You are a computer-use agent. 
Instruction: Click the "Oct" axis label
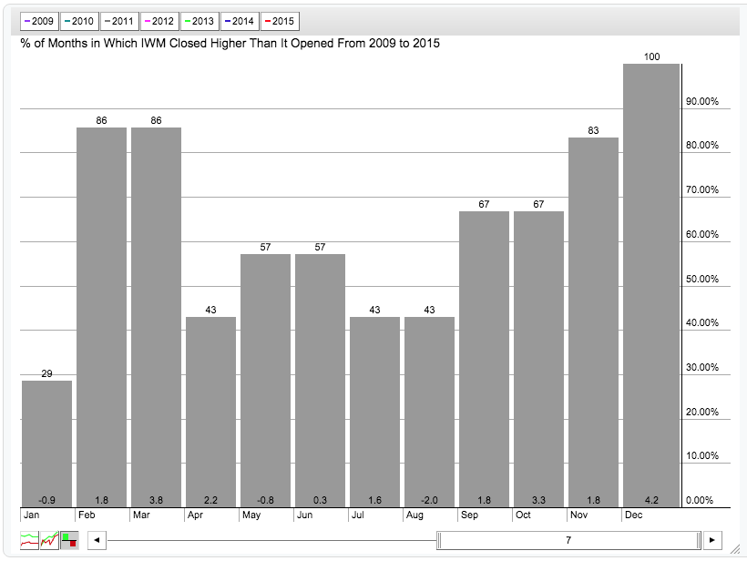tap(523, 515)
